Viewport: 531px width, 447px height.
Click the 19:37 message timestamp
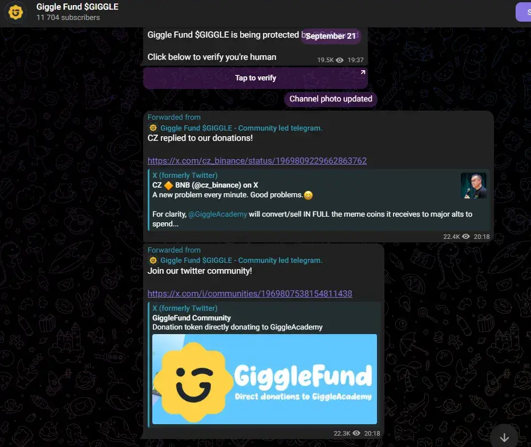click(355, 60)
